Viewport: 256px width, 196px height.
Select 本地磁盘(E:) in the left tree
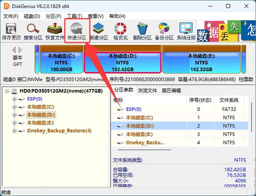[40, 123]
